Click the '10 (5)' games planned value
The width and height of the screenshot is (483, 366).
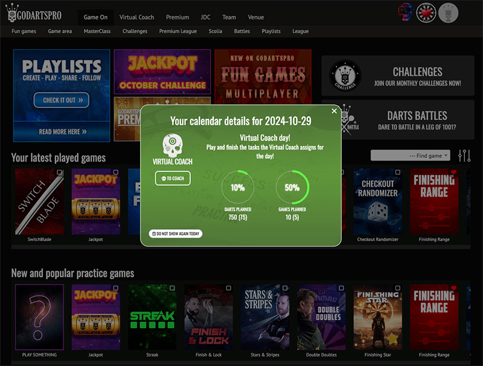pos(292,218)
